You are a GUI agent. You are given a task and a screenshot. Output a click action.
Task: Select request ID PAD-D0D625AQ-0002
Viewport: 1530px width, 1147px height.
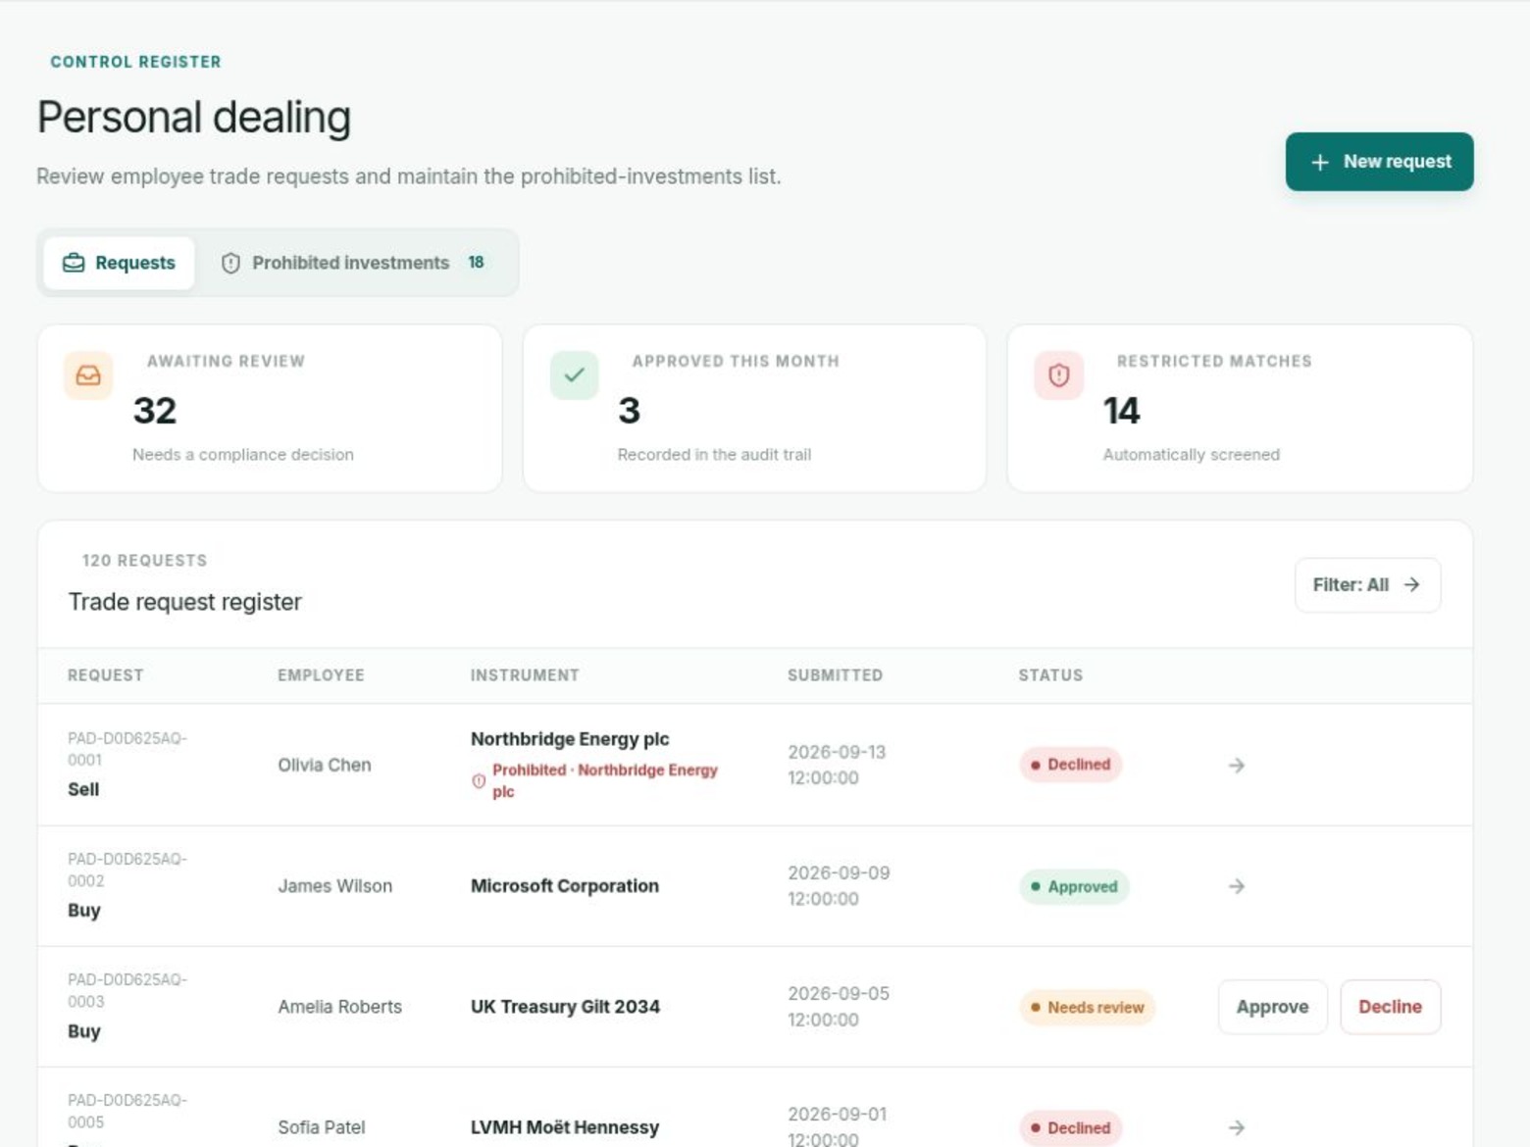coord(127,870)
